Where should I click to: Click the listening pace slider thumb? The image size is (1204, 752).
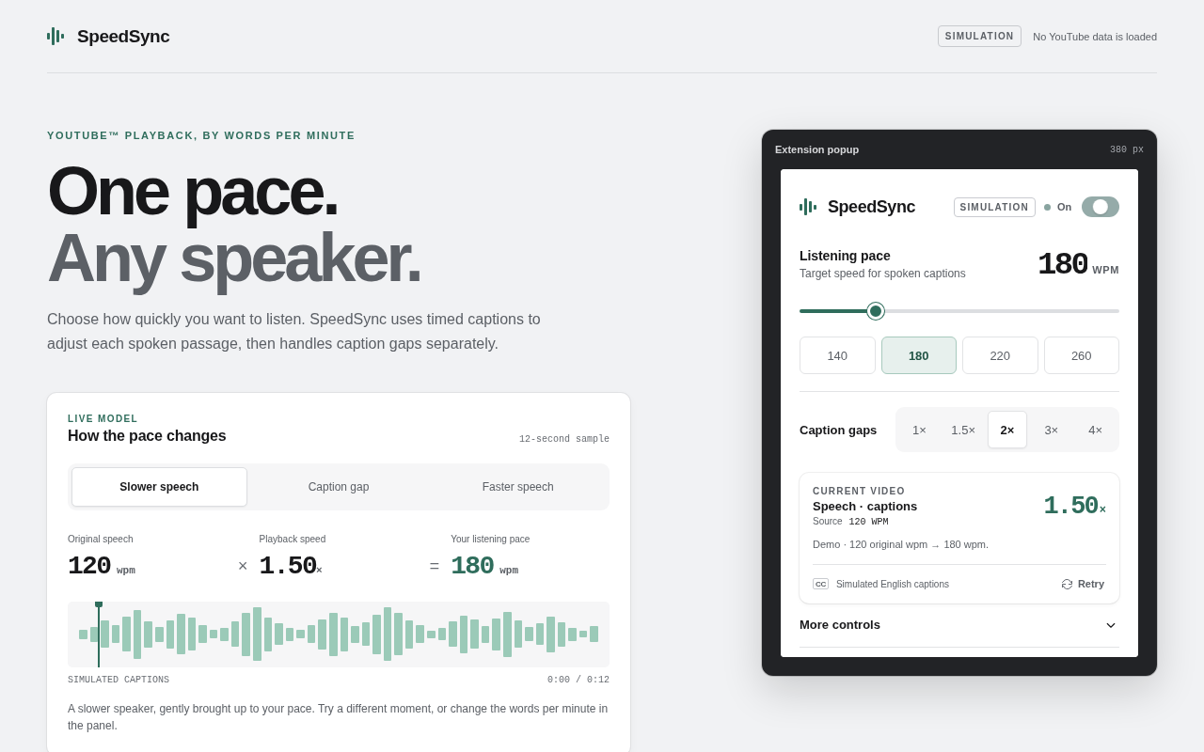tap(876, 311)
